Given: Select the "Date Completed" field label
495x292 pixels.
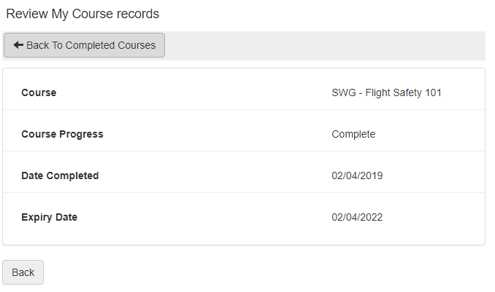Looking at the screenshot, I should tap(60, 175).
